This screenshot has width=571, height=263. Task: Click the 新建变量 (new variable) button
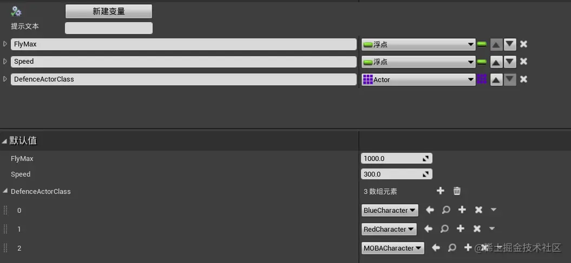[108, 11]
